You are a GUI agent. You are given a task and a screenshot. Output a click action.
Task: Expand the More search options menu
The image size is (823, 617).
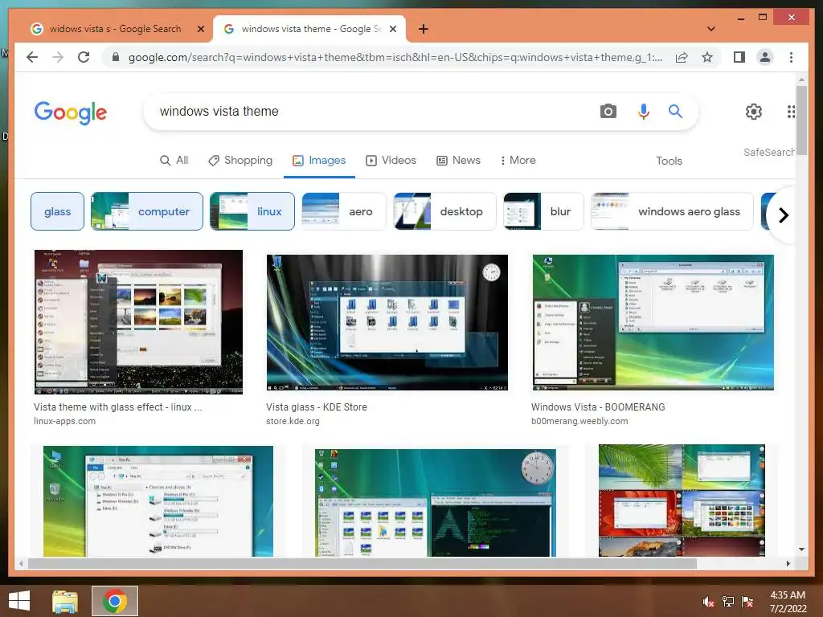[x=518, y=160]
